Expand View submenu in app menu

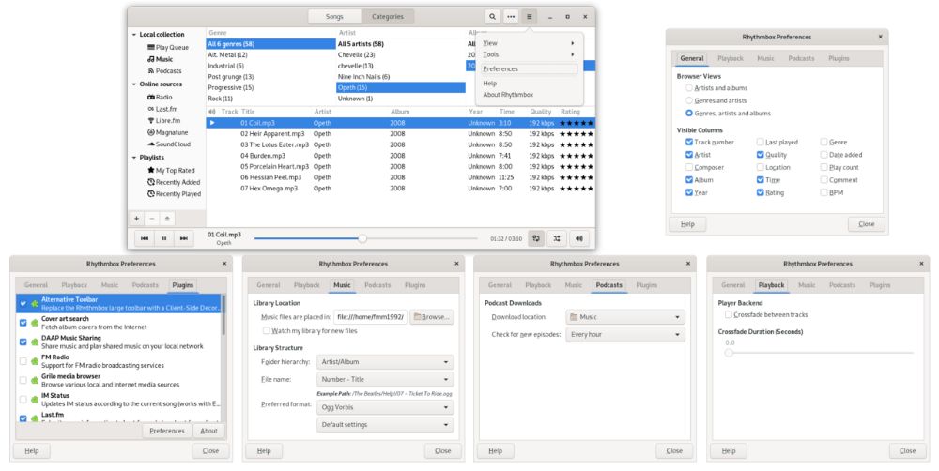[x=528, y=43]
